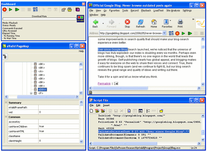Select the ValidateDocumentChecksum script line
Viewport: 207px width, 152px height.
click(x=130, y=138)
